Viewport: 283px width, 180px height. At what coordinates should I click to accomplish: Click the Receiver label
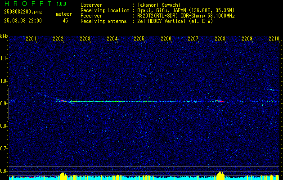[x=91, y=16]
